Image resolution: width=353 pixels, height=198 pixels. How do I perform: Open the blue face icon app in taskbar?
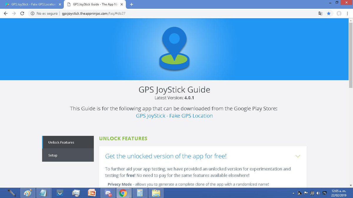click(60, 193)
